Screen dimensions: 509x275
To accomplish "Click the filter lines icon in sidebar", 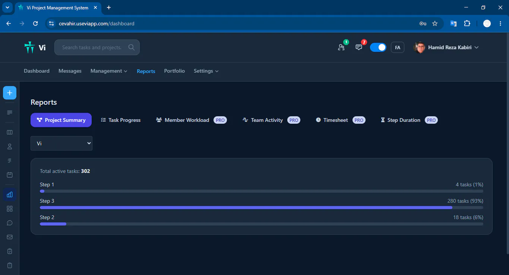I will tap(10, 161).
